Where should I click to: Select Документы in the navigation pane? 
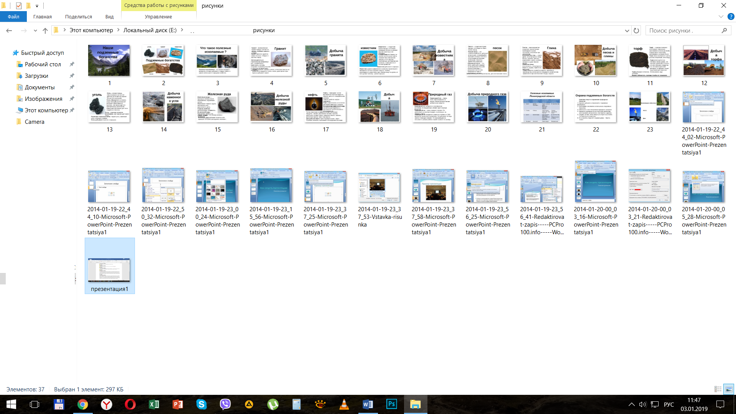[x=39, y=87]
